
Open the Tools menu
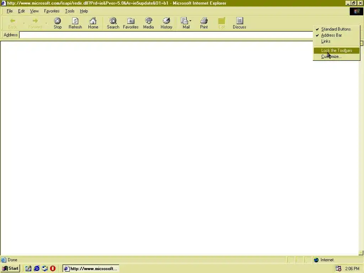pyautogui.click(x=70, y=11)
